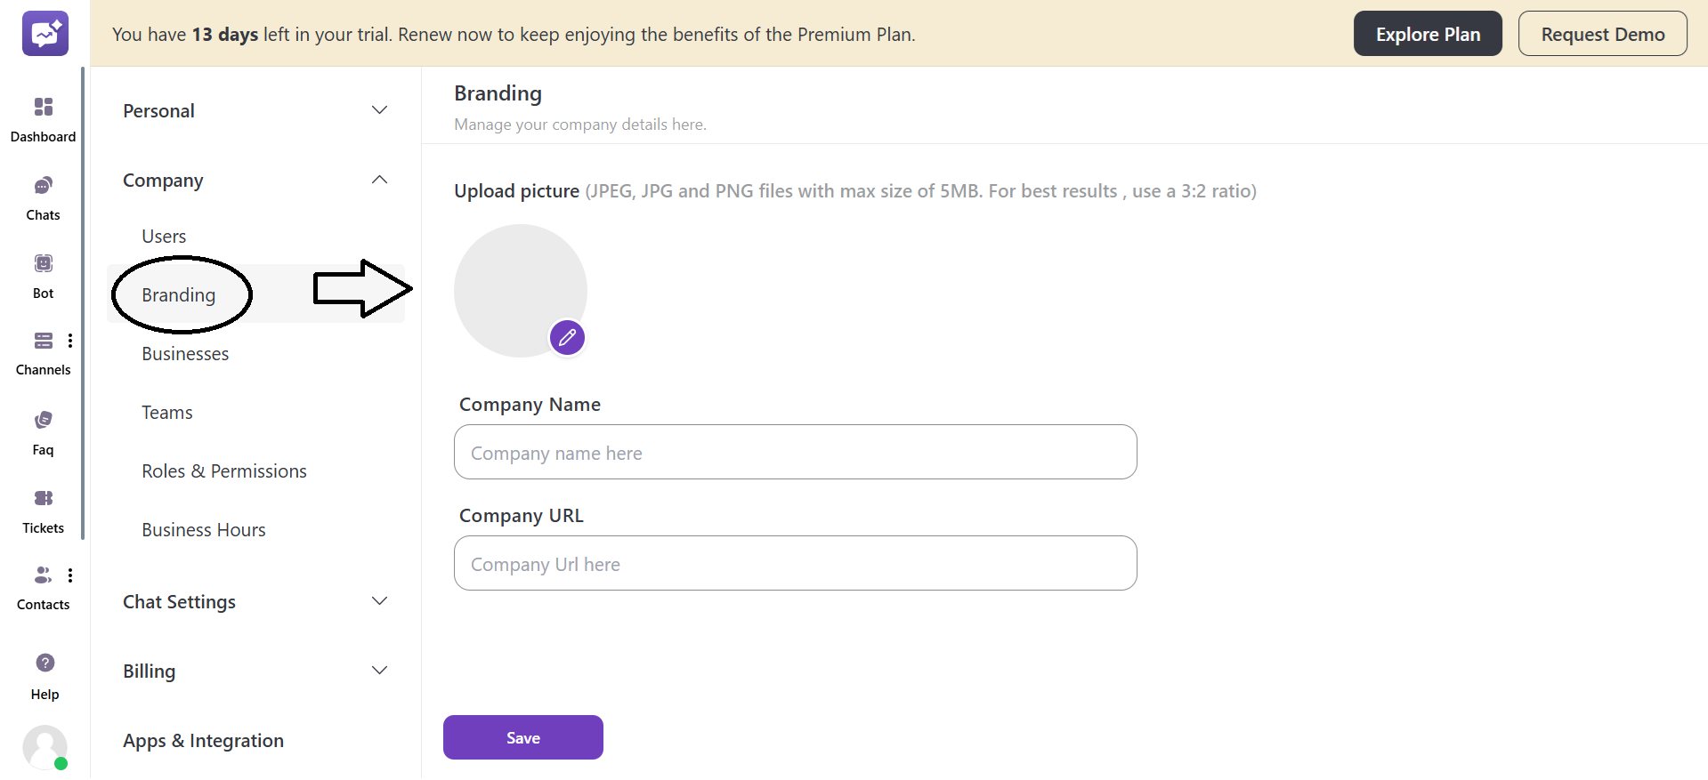This screenshot has height=780, width=1708.
Task: Open the Contacts section
Action: pyautogui.click(x=43, y=575)
